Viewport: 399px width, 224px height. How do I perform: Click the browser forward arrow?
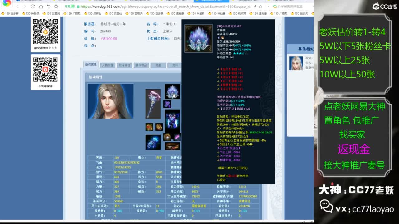click(x=25, y=6)
